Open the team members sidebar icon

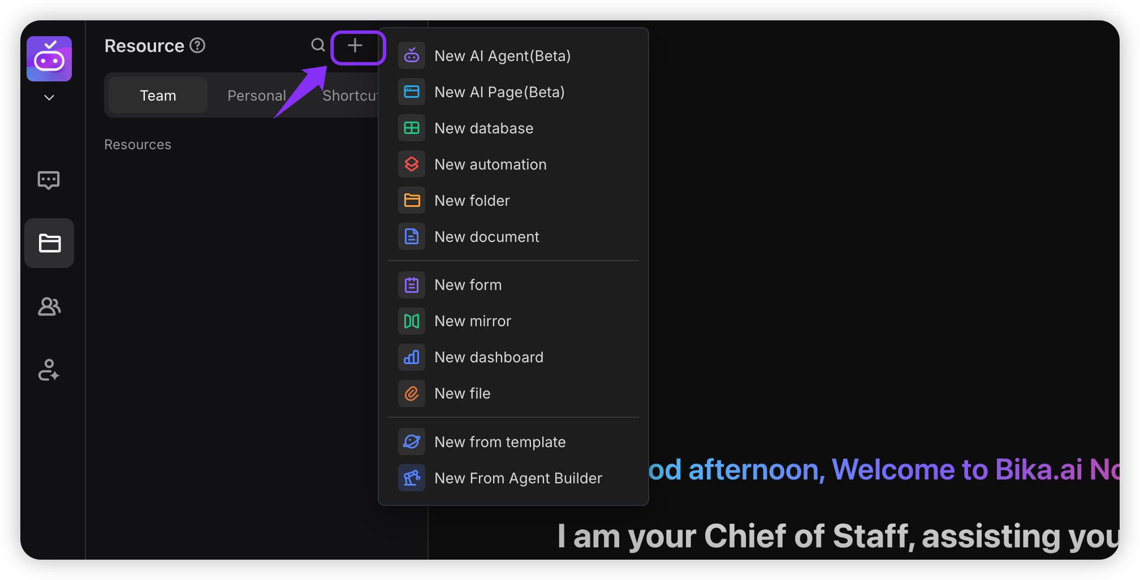point(49,307)
